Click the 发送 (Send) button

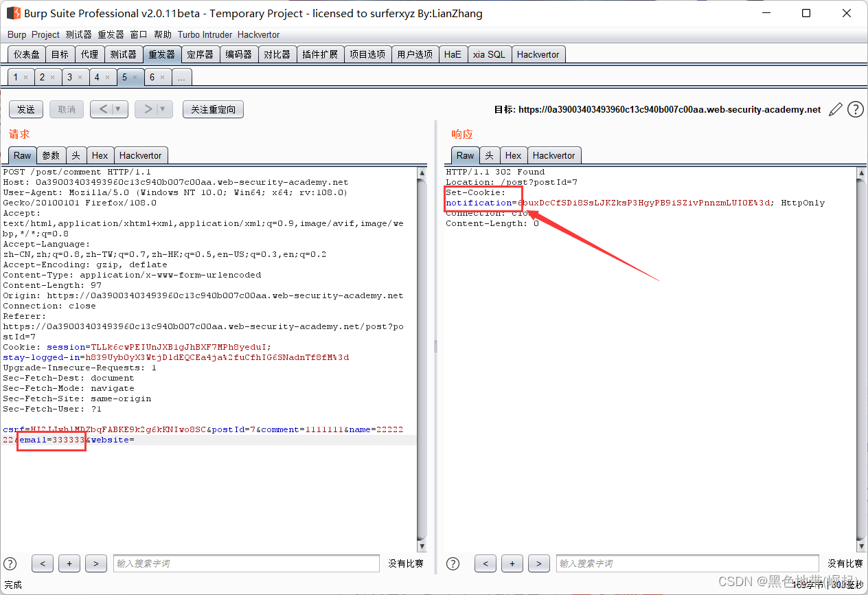pos(26,109)
